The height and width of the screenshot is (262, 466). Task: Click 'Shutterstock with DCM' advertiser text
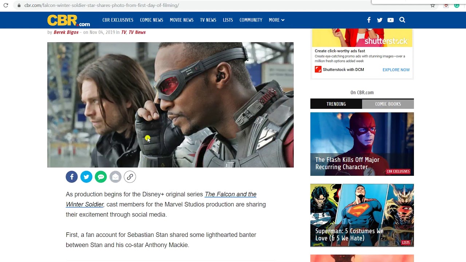(343, 70)
